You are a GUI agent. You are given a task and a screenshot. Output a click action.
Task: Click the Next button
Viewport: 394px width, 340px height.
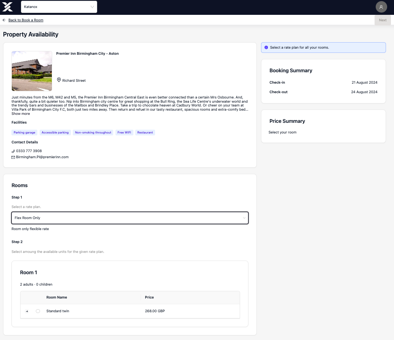(x=383, y=20)
